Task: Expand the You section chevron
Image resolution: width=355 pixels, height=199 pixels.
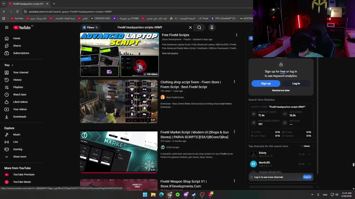Action: [x=12, y=65]
